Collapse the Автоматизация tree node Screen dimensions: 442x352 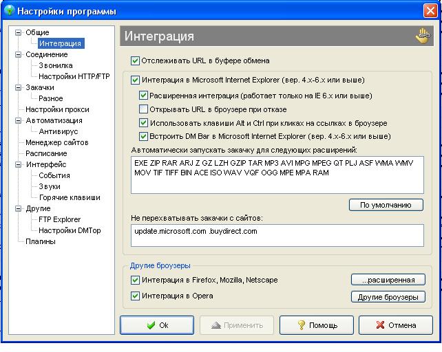(x=19, y=120)
